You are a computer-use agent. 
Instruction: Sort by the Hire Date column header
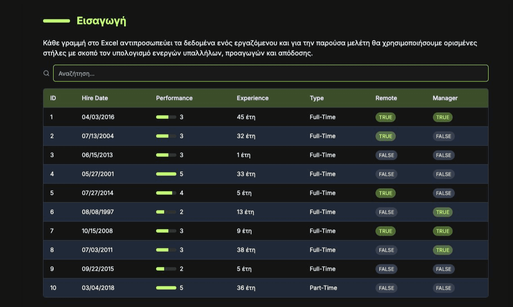click(95, 98)
